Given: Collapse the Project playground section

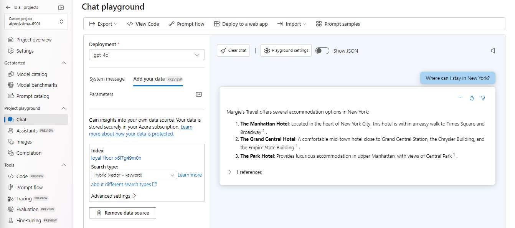Looking at the screenshot, I should 64,108.
